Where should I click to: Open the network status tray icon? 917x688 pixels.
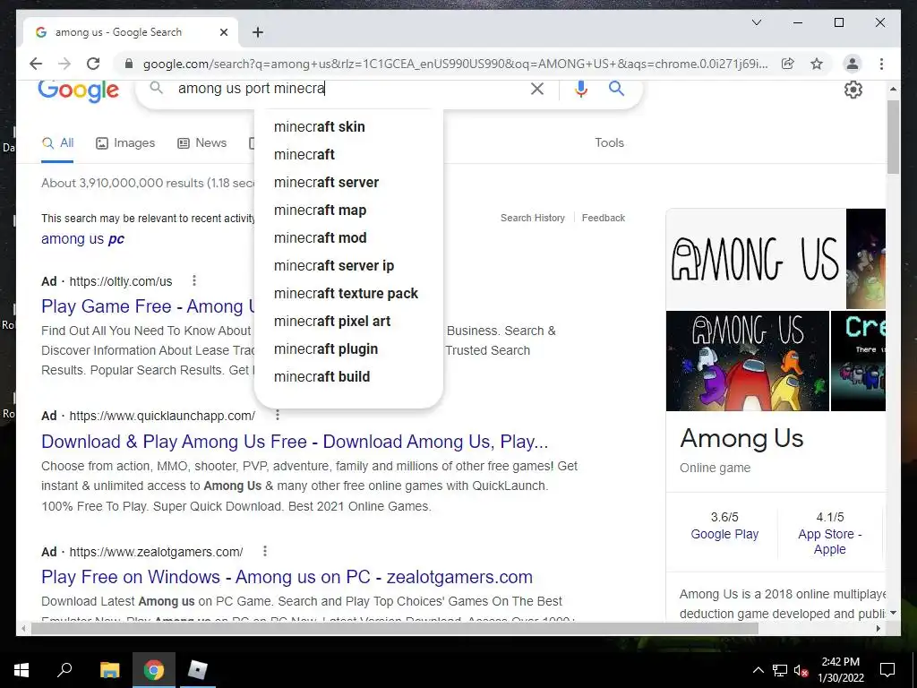coord(780,670)
